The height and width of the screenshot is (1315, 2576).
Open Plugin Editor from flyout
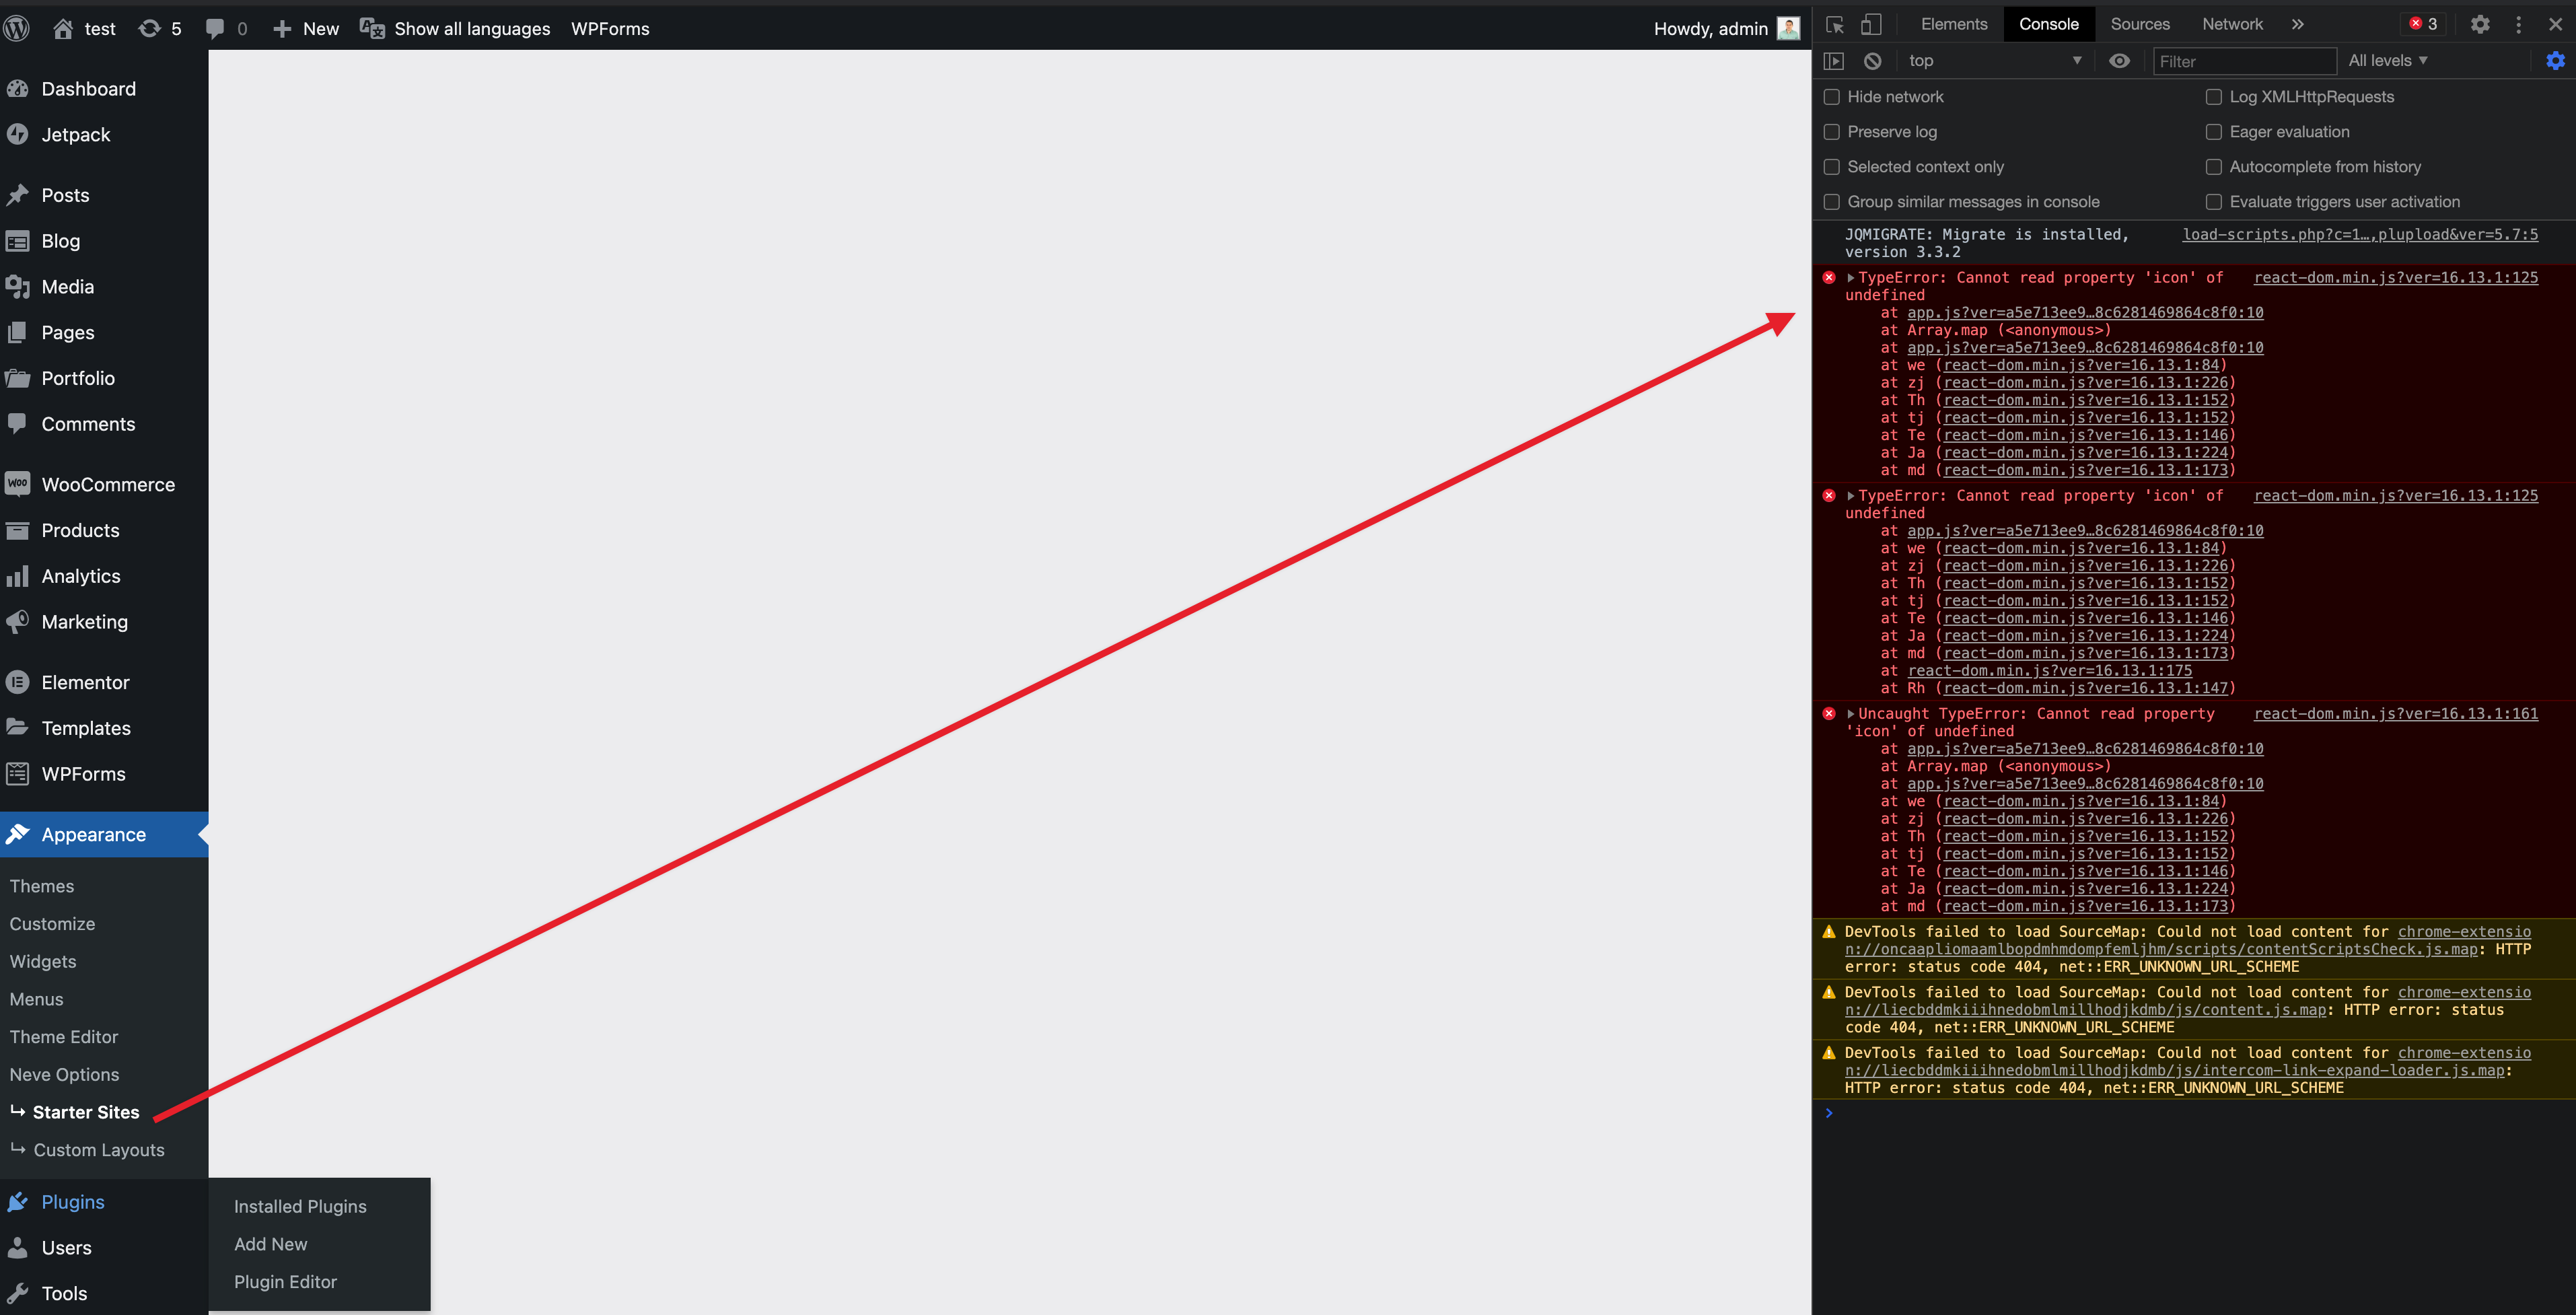tap(285, 1282)
